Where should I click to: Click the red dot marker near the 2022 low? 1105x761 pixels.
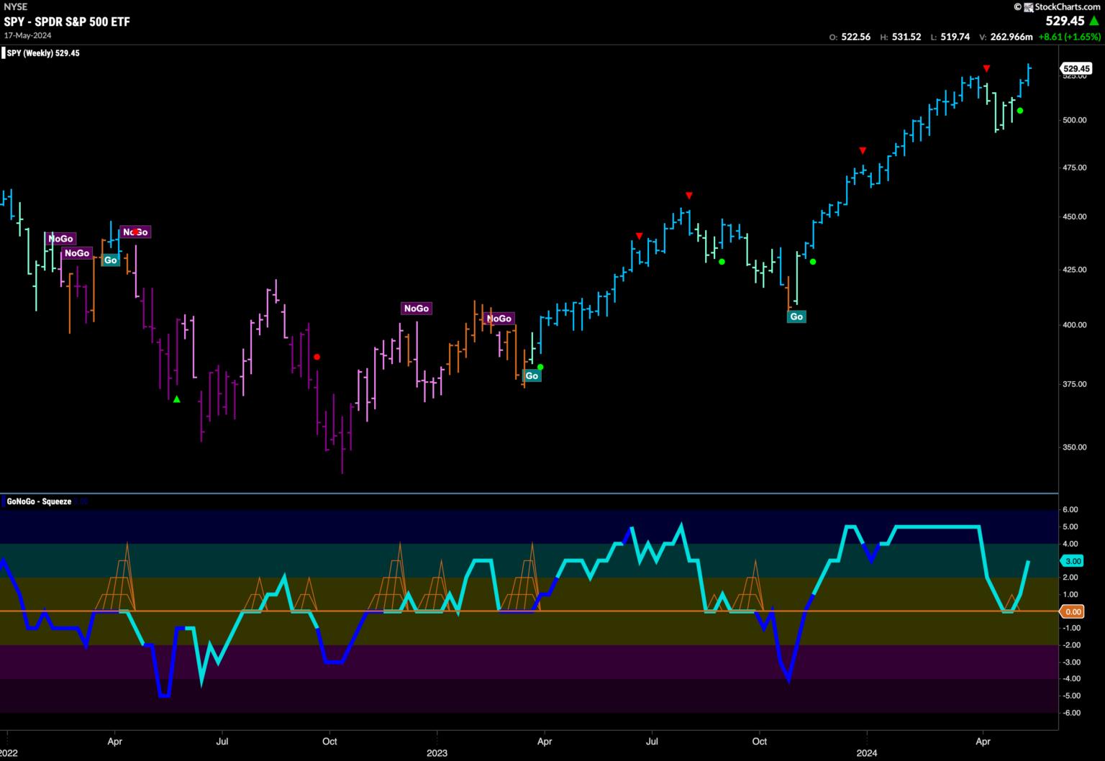(317, 357)
